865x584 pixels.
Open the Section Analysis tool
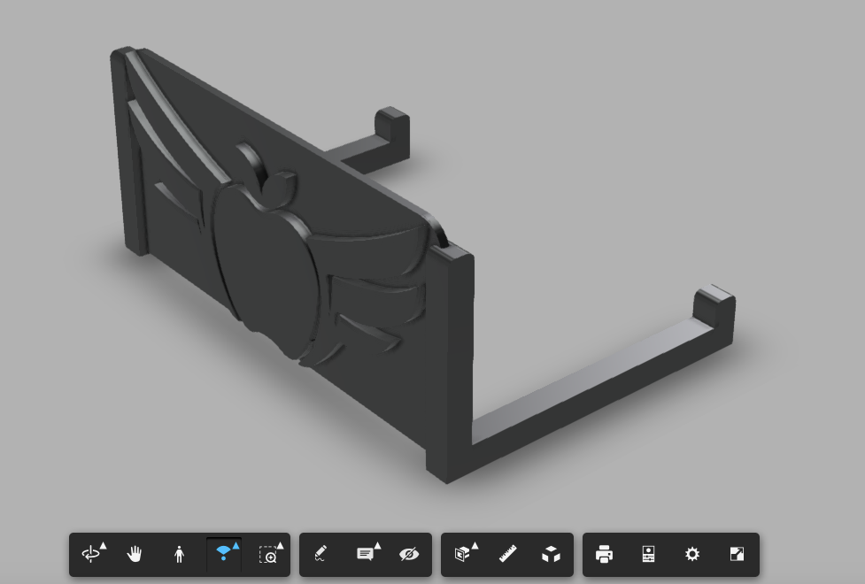(x=464, y=554)
